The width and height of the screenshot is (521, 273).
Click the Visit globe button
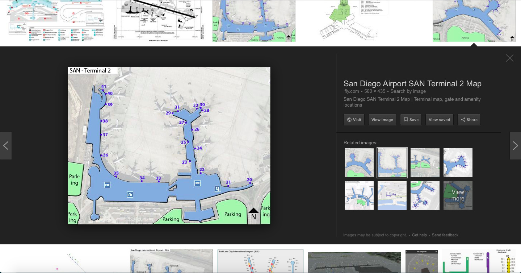[354, 120]
